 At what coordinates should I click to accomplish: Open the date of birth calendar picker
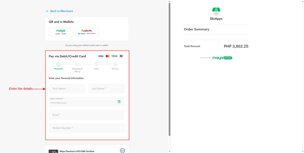(119, 102)
